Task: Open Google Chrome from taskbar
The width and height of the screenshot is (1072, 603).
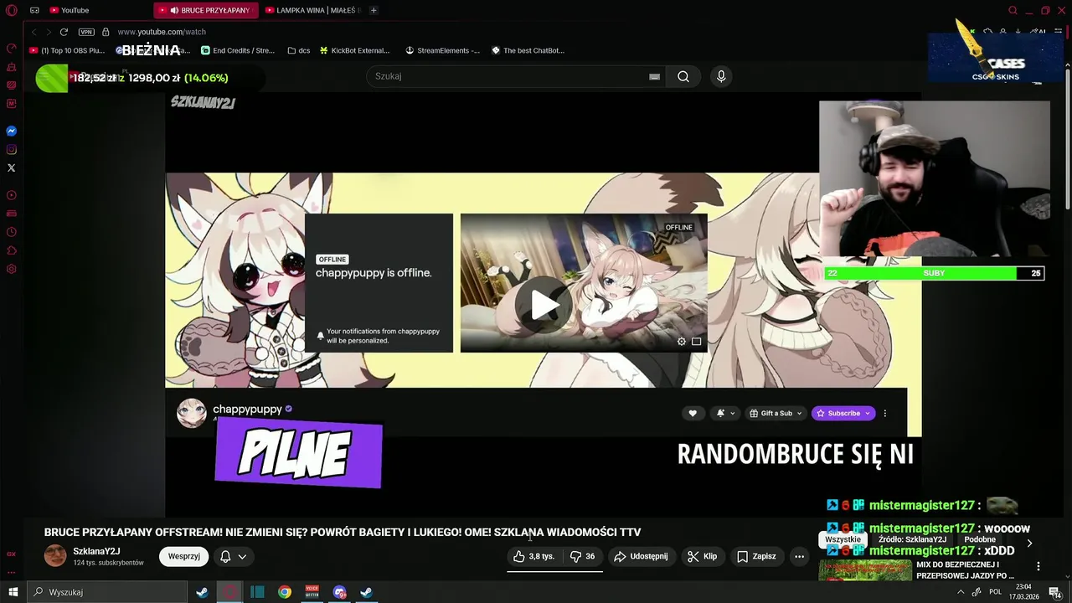Action: pyautogui.click(x=285, y=592)
